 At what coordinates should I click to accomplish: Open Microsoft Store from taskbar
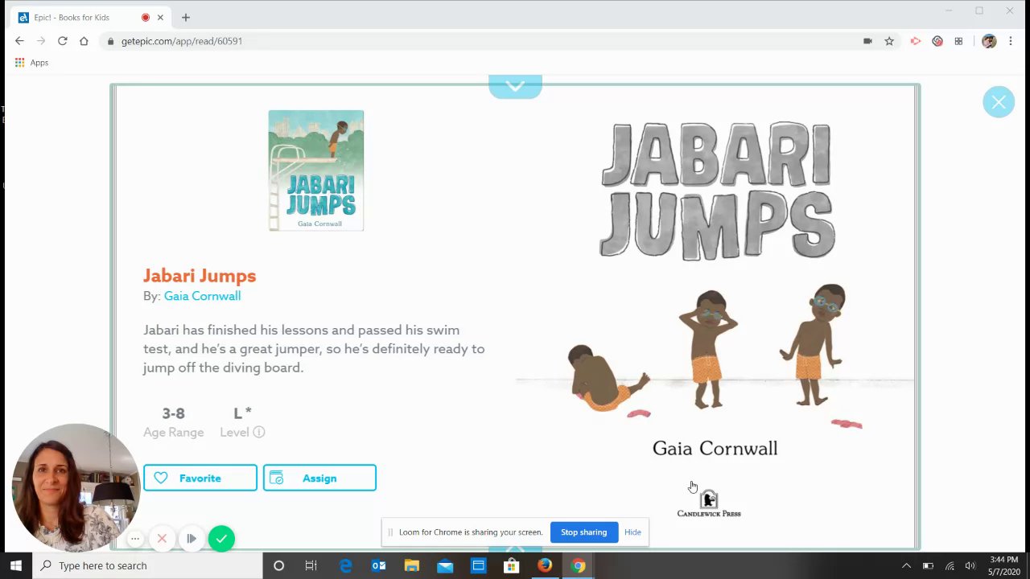click(x=511, y=565)
